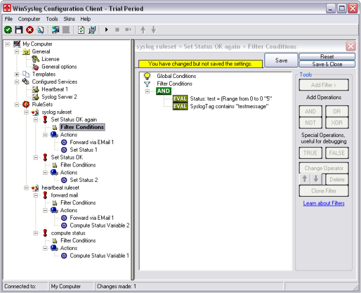The width and height of the screenshot is (361, 293).
Task: Collapse the syslog ruleset node
Action: pos(26,112)
